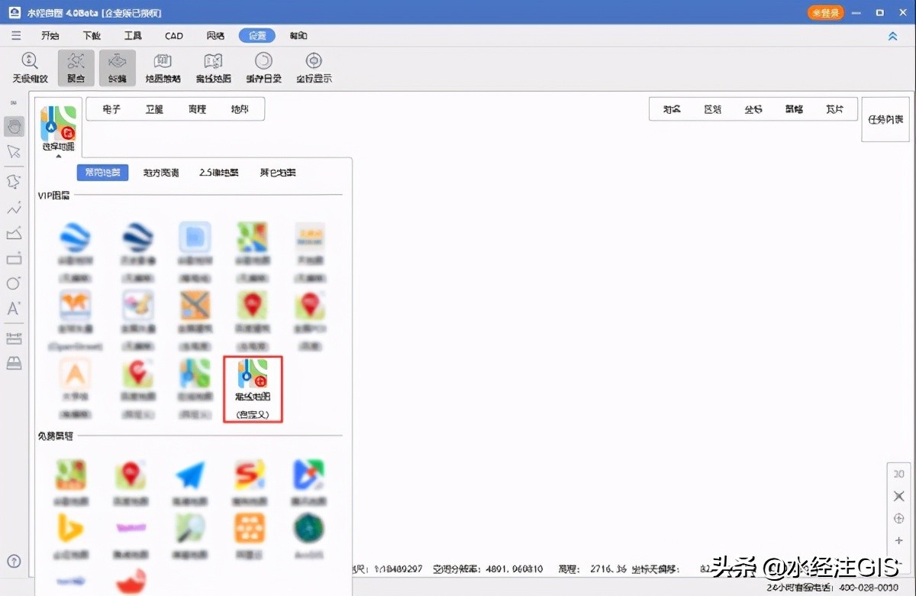Switch to the 下载 ribbon tab

92,36
